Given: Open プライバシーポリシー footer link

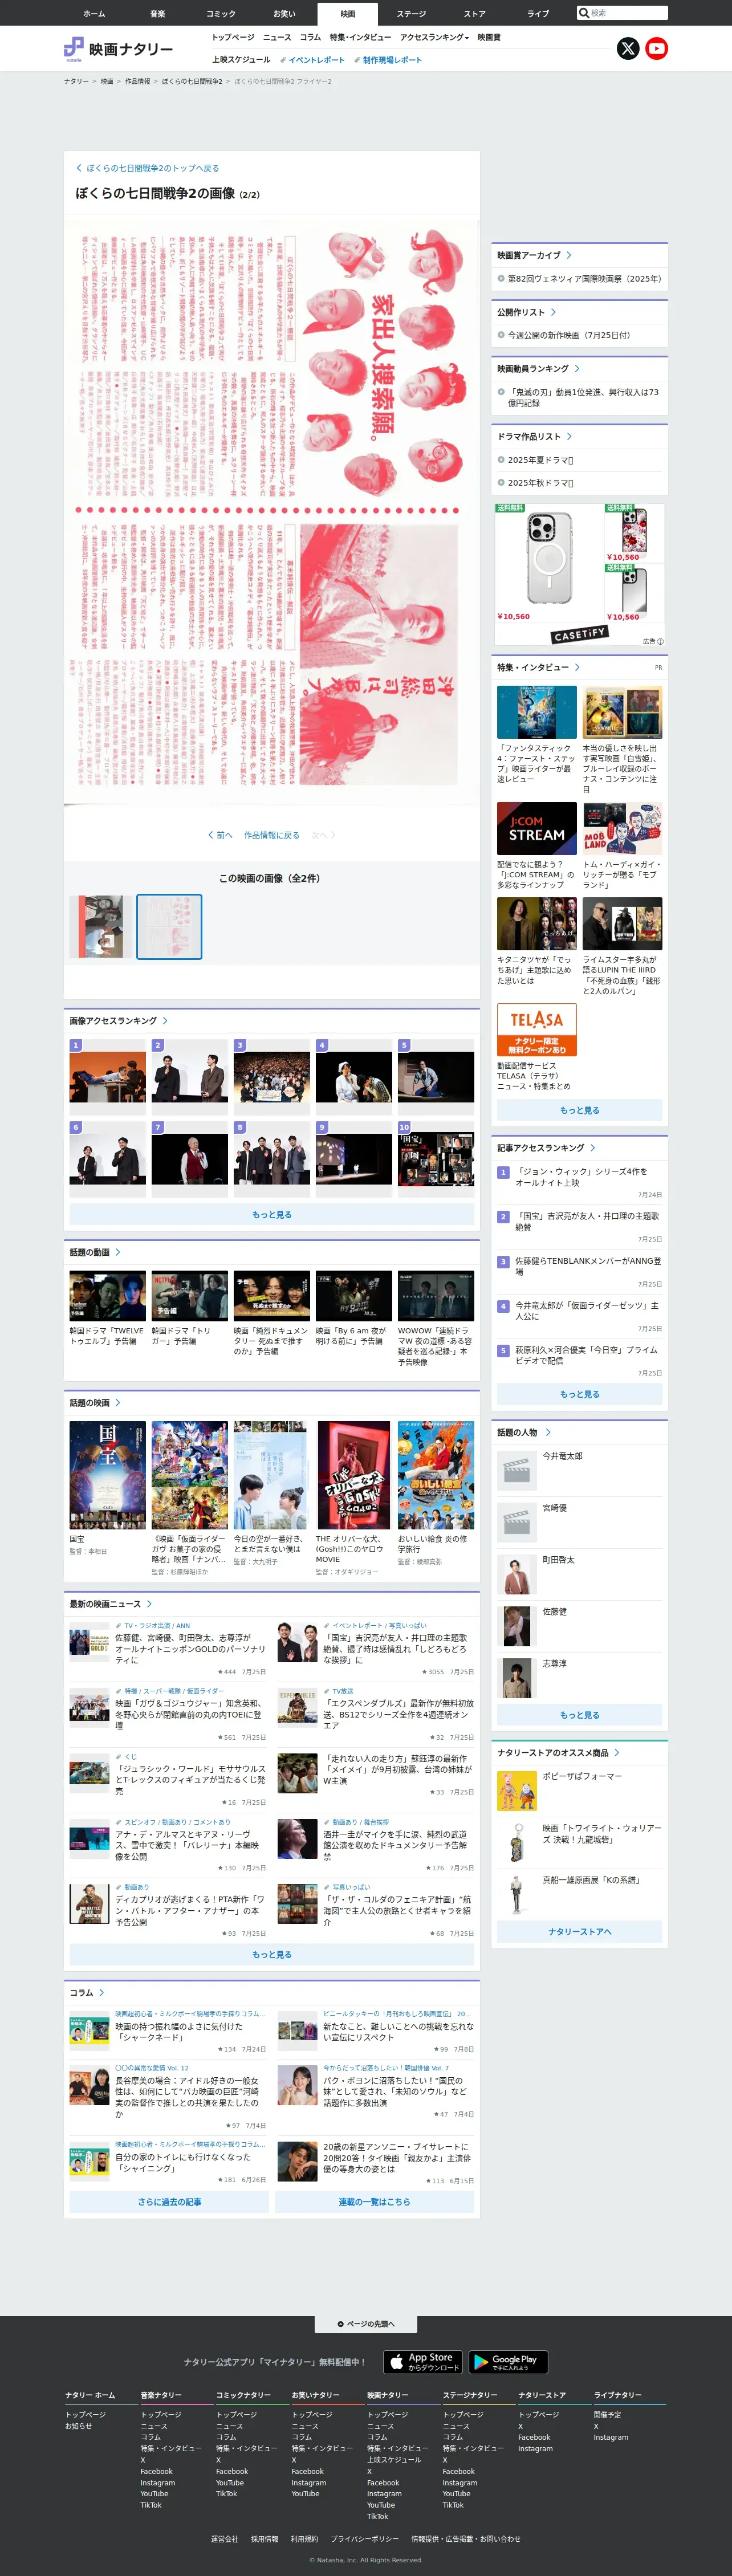Looking at the screenshot, I should coord(364,2539).
